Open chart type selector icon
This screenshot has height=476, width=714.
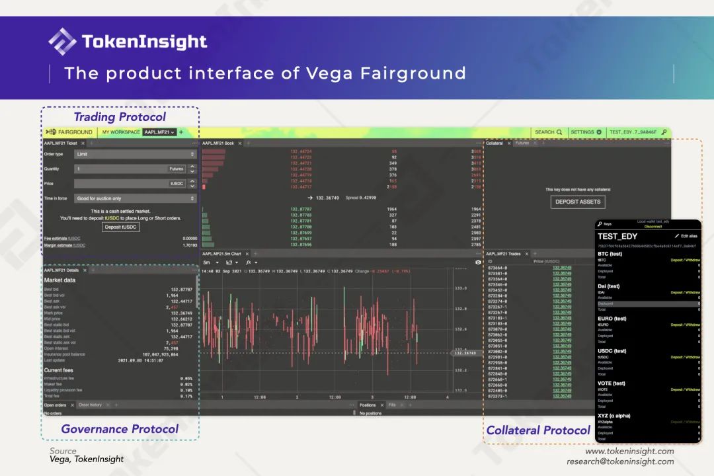(232, 262)
